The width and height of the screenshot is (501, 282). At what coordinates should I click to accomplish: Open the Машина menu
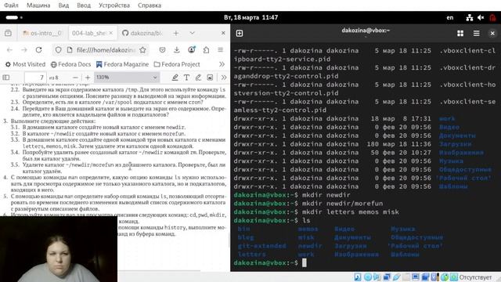(x=38, y=5)
